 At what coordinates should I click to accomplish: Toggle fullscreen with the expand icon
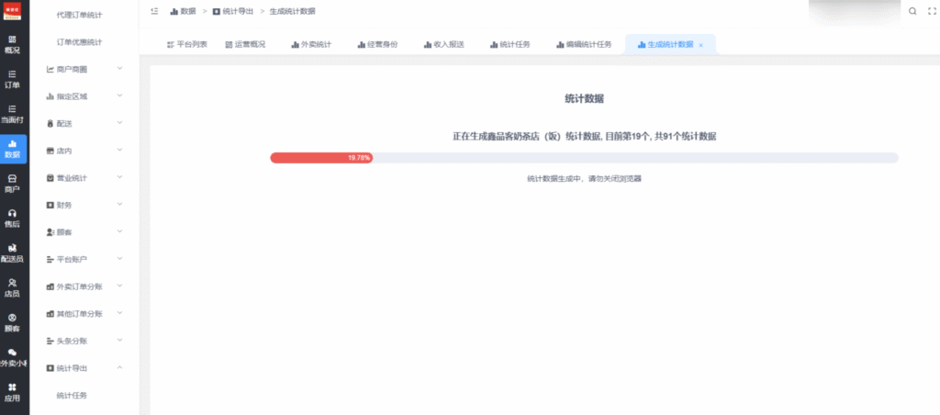[931, 11]
